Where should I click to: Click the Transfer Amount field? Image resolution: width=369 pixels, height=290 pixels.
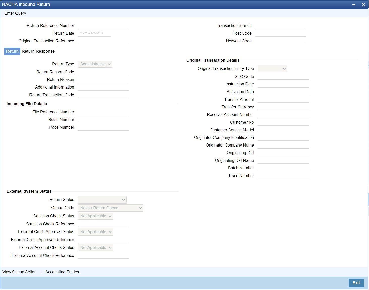coord(283,99)
